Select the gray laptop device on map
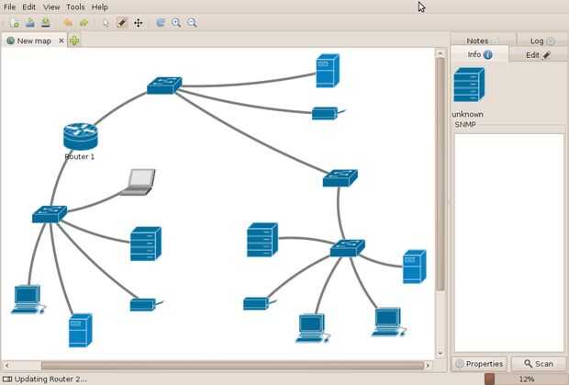The height and width of the screenshot is (385, 569). 138,182
